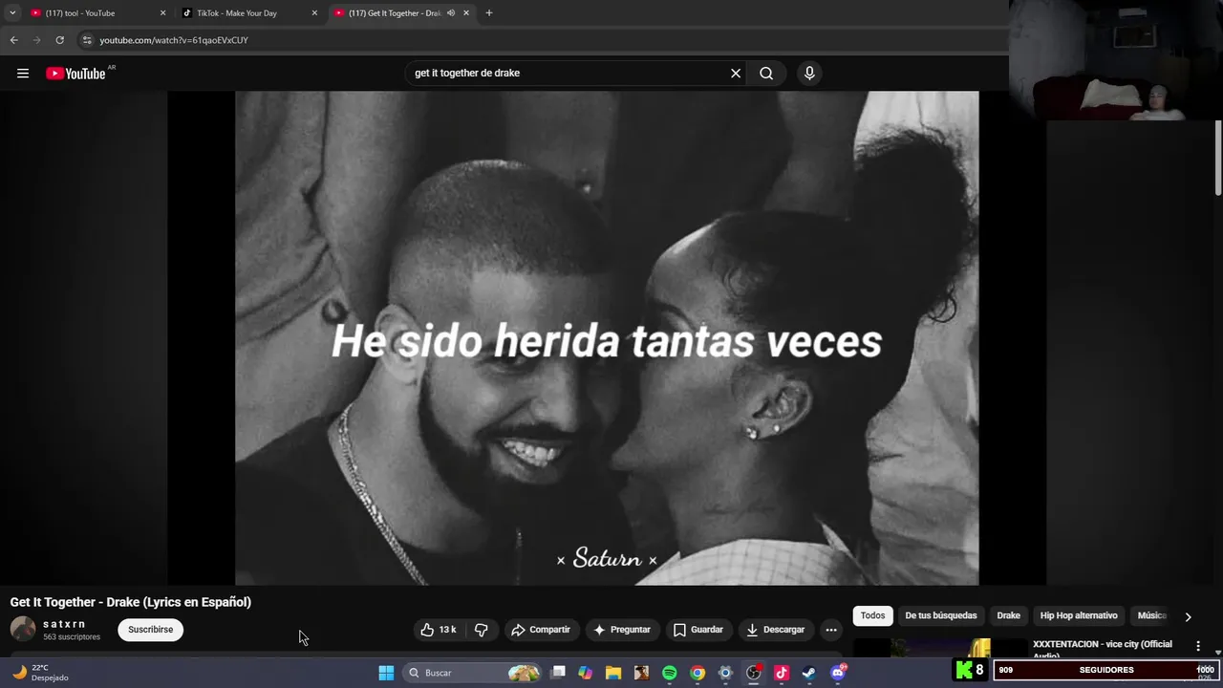Viewport: 1223px width, 688px height.
Task: Open Steam from taskbar
Action: click(809, 673)
